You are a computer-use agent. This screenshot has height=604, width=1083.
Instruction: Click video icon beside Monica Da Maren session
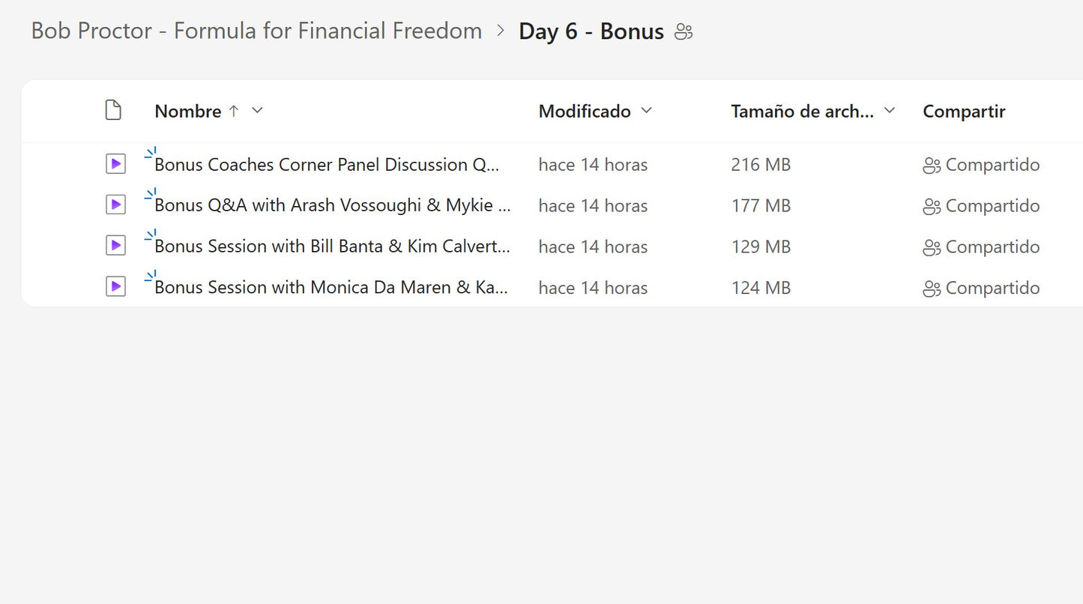point(115,287)
